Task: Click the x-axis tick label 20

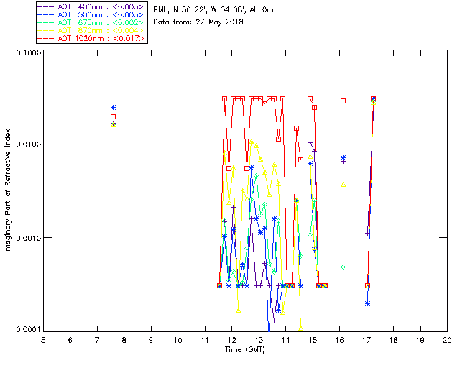Action: pyautogui.click(x=447, y=340)
